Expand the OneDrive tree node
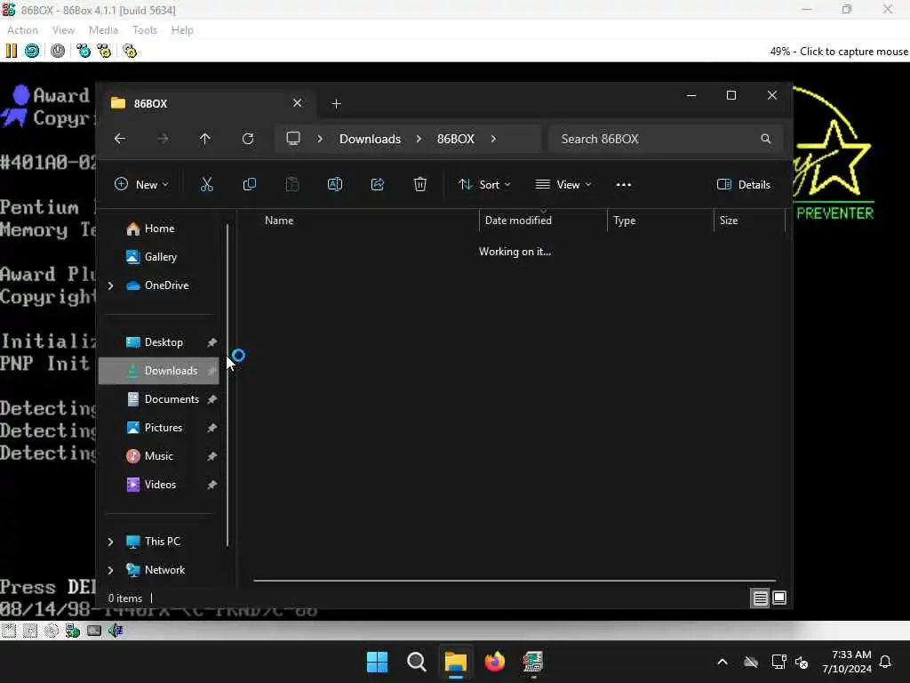The width and height of the screenshot is (910, 683). [111, 285]
